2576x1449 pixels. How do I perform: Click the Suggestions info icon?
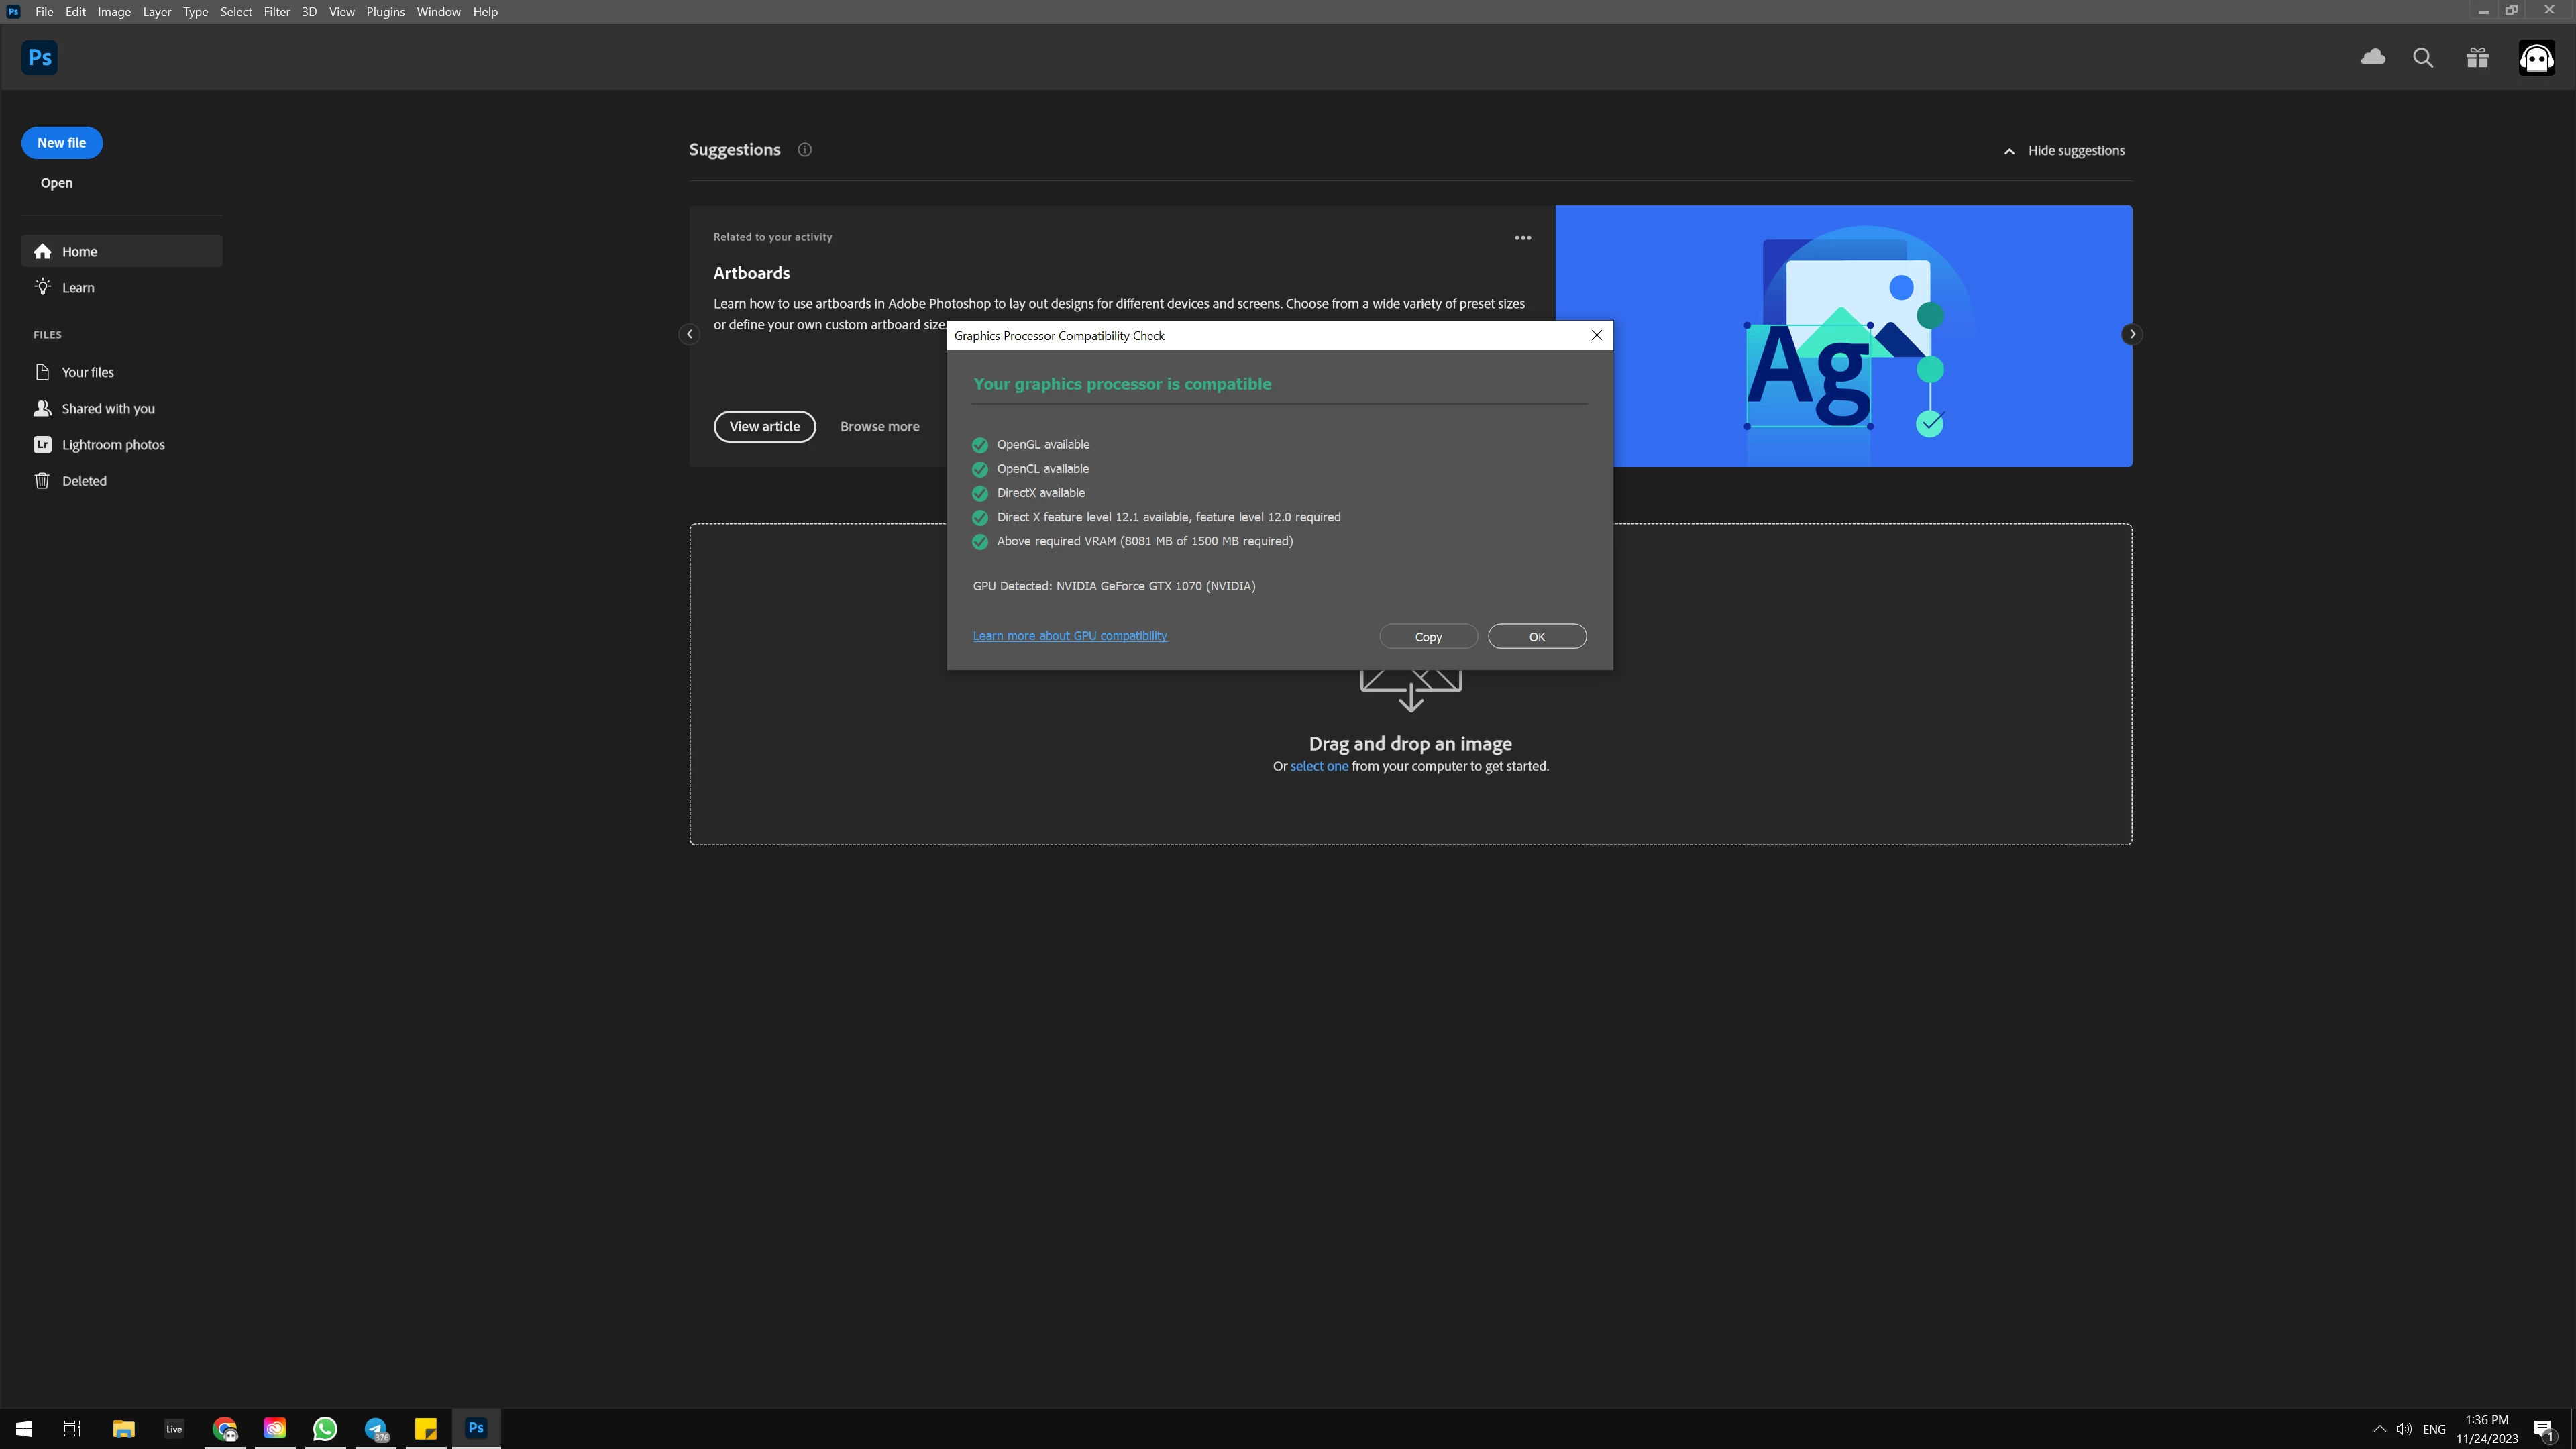804,150
